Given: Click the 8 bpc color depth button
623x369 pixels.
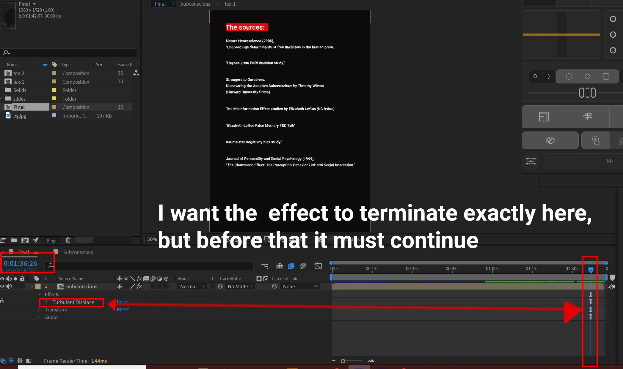Looking at the screenshot, I should point(52,240).
